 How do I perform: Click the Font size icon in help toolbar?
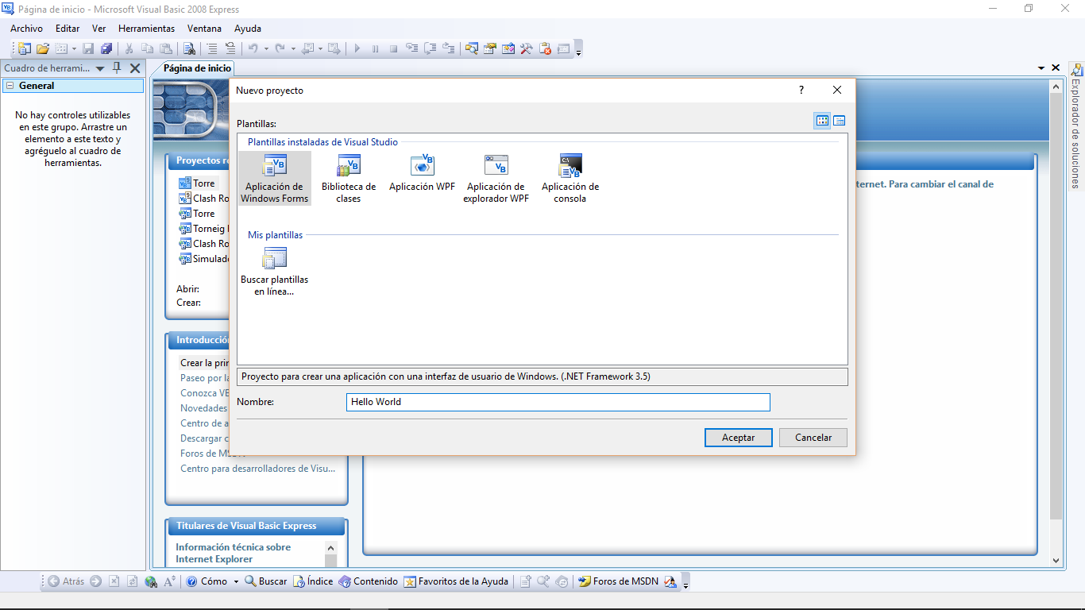[x=169, y=581]
